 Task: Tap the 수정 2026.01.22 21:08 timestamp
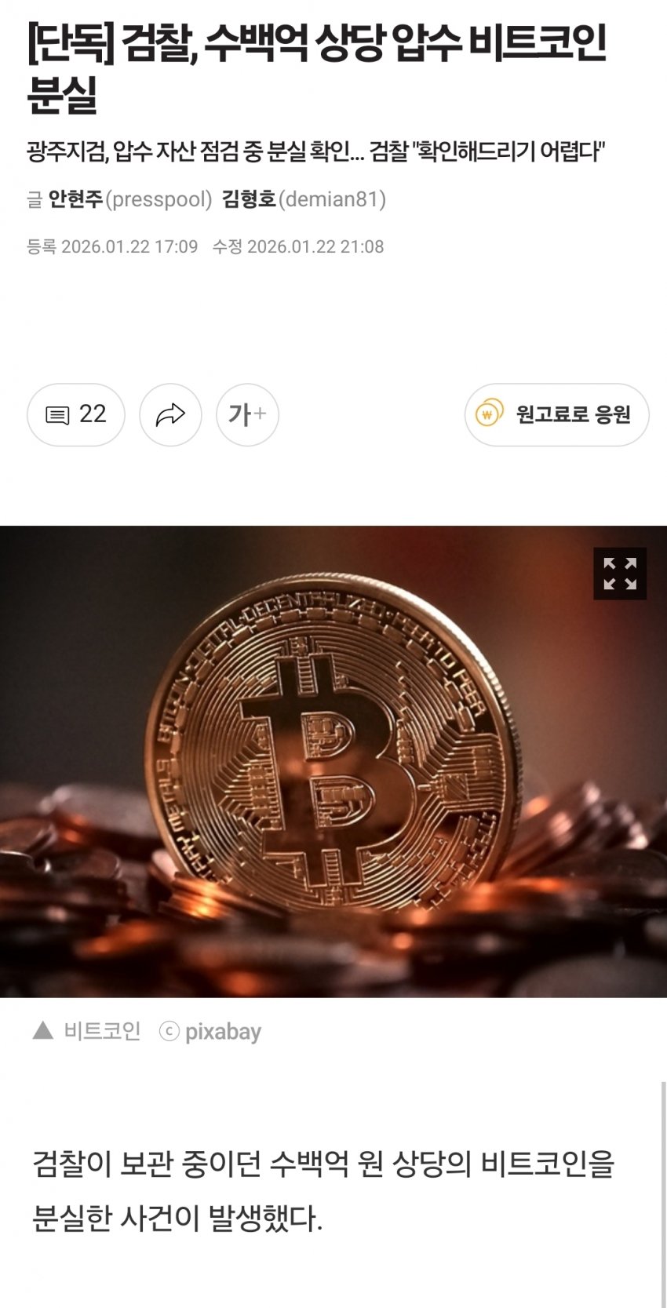298,246
